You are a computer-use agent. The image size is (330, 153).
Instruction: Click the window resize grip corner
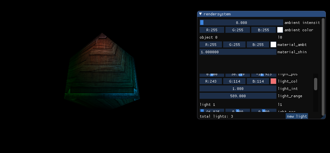(324, 117)
